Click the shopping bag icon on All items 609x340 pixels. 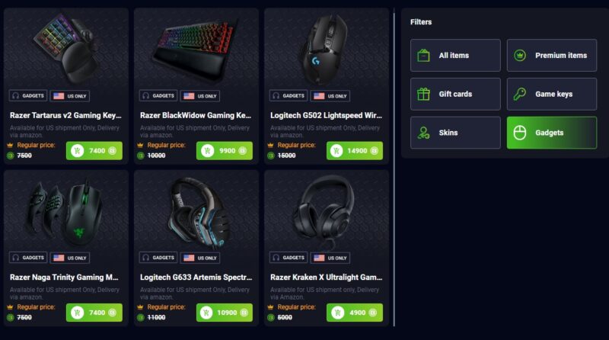click(x=423, y=55)
